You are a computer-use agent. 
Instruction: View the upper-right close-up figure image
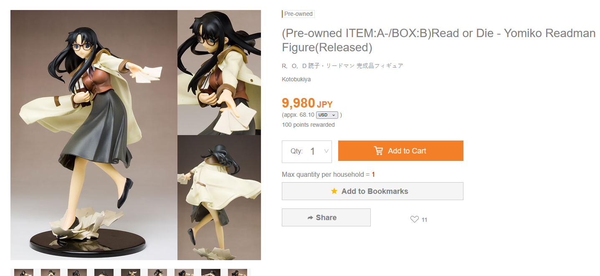219,73
